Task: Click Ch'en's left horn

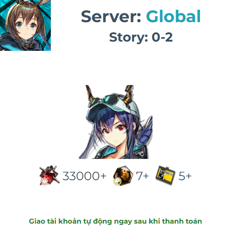Action: tap(91, 93)
